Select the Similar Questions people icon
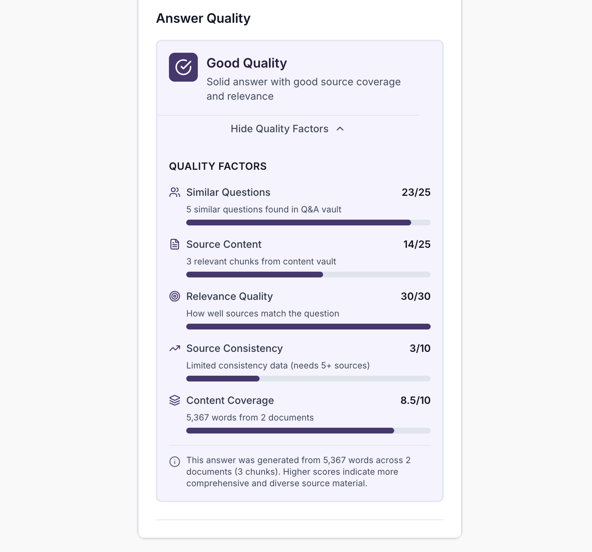 tap(175, 192)
